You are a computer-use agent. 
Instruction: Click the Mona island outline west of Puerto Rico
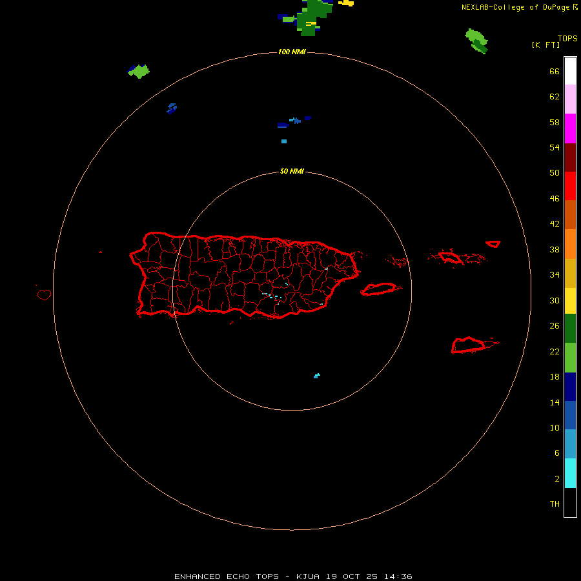[44, 294]
